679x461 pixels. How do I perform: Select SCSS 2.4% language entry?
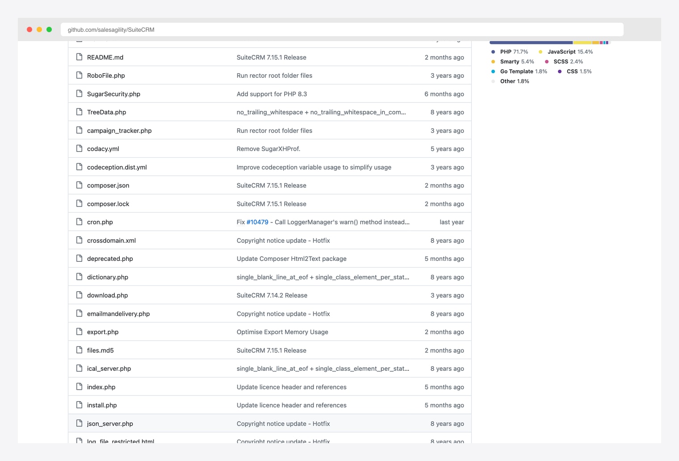tap(564, 62)
